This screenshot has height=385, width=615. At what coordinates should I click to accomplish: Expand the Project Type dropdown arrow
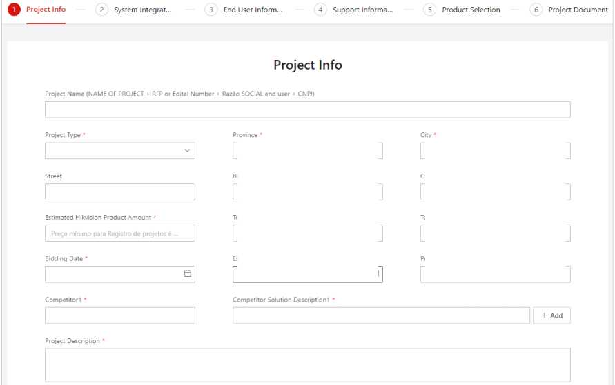[x=187, y=151]
